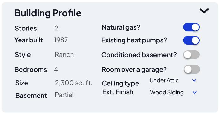The width and height of the screenshot is (220, 115).
Task: Click the Style value Ranch
Action: coord(64,55)
